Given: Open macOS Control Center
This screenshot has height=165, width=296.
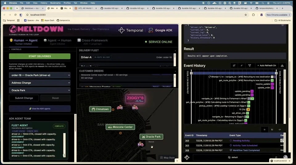Looking at the screenshot, I should click(x=268, y=3).
